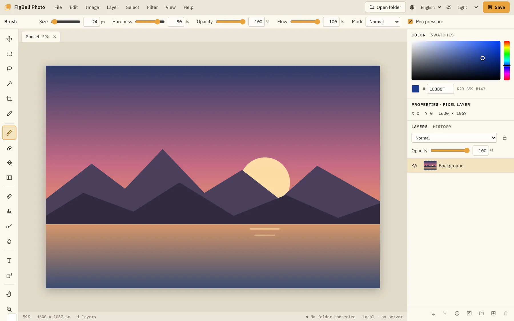Add an adjustment layer half-circle icon
This screenshot has width=514, height=321.
[x=457, y=313]
